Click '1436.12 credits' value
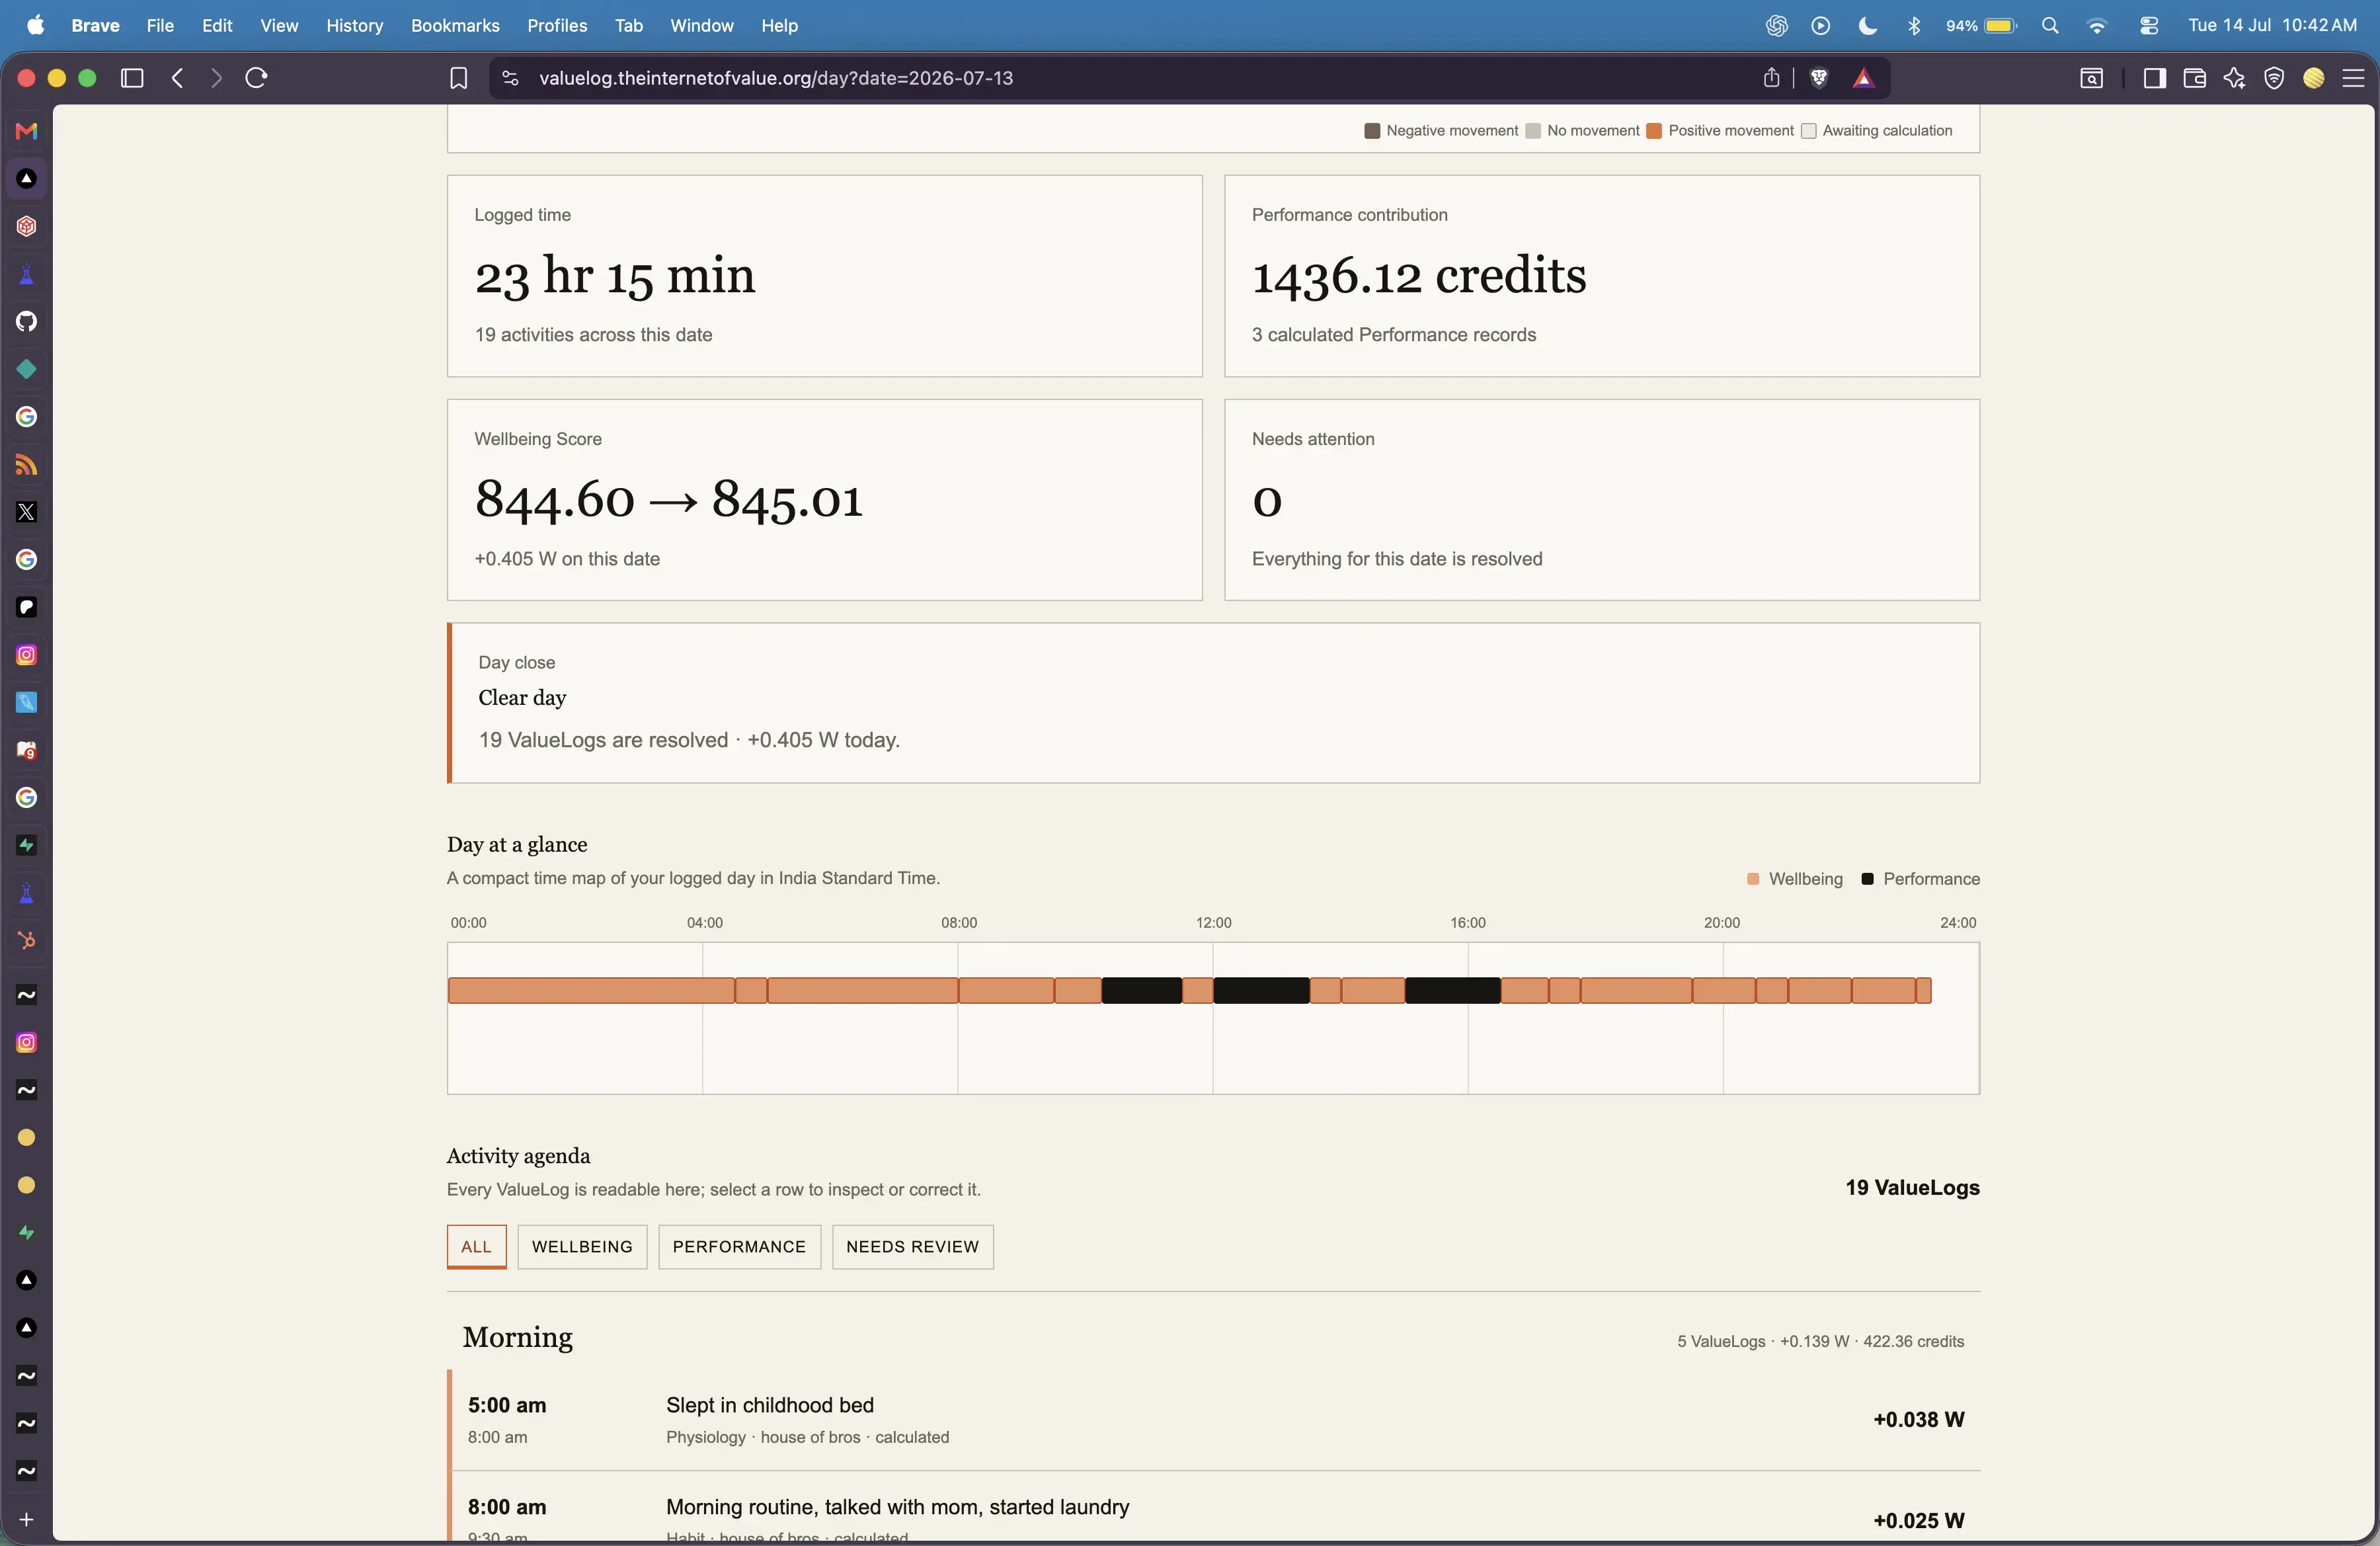 [x=1419, y=275]
